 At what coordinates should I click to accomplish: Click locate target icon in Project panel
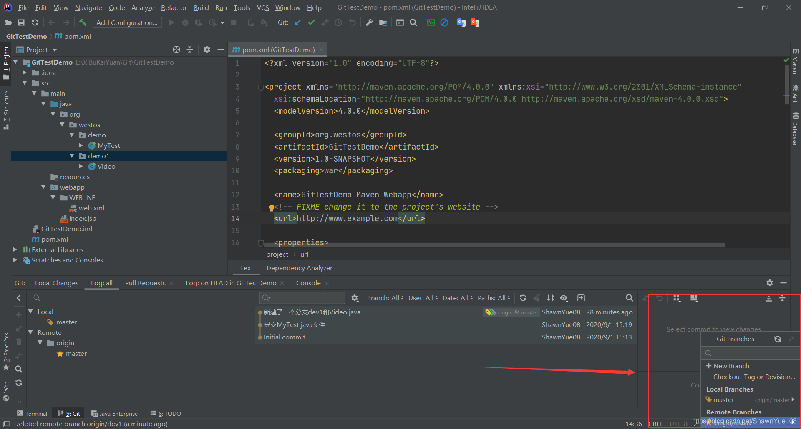(176, 50)
